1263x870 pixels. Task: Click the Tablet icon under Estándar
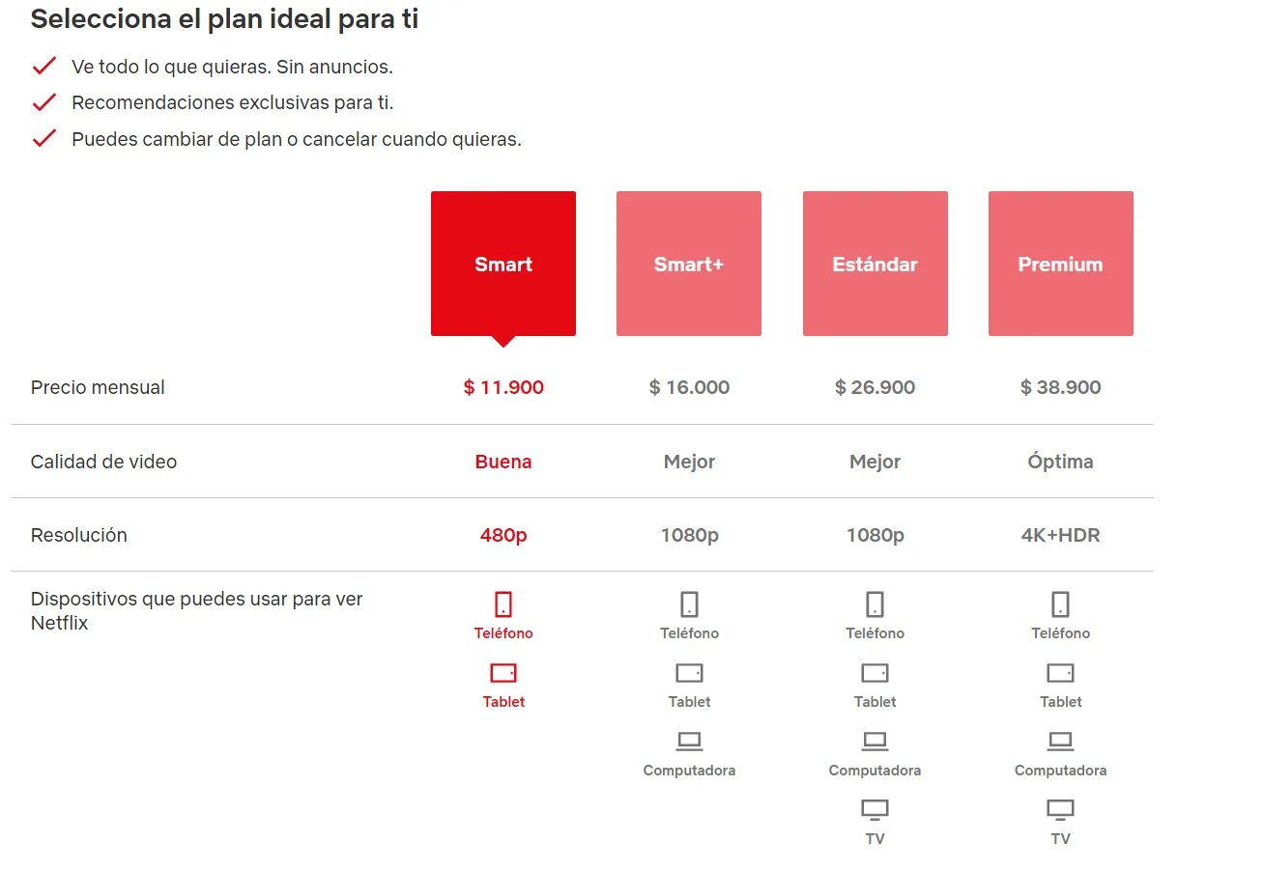pyautogui.click(x=875, y=673)
